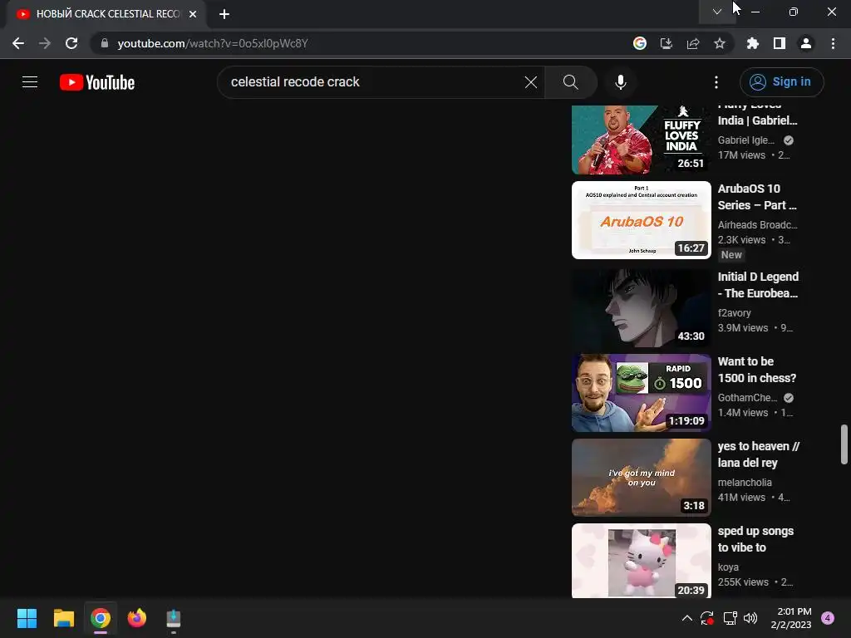Expand the tab search dropdown chevron
This screenshot has width=851, height=638.
[717, 12]
